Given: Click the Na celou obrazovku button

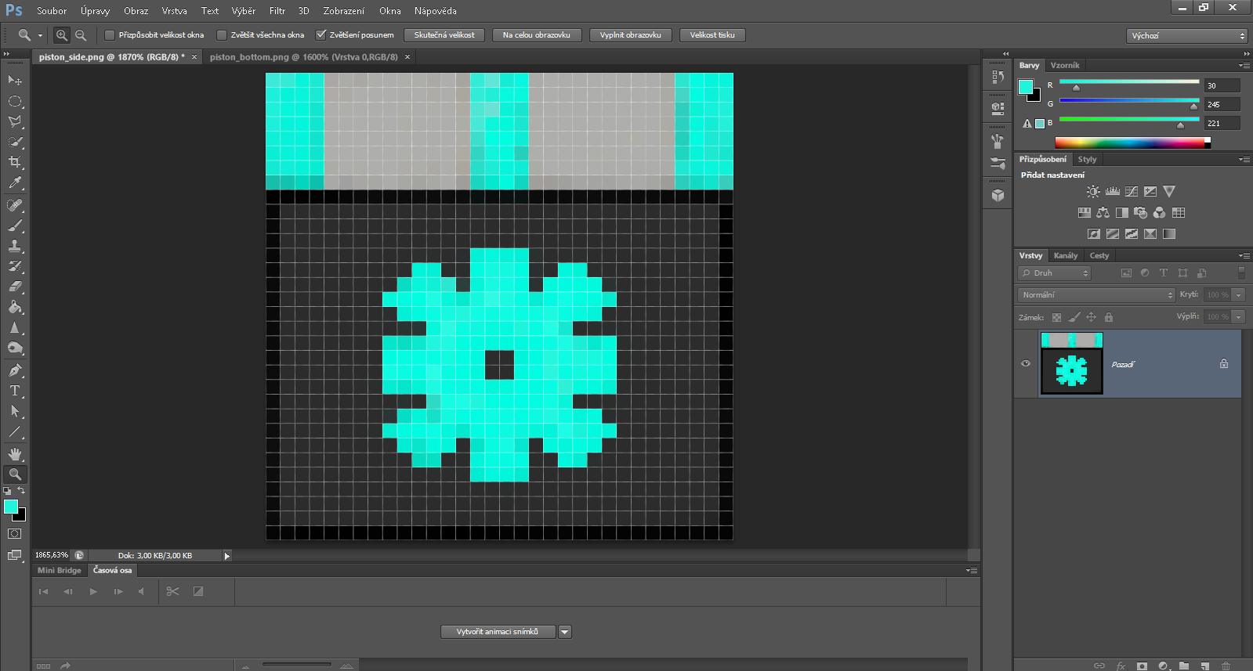Looking at the screenshot, I should pos(537,35).
